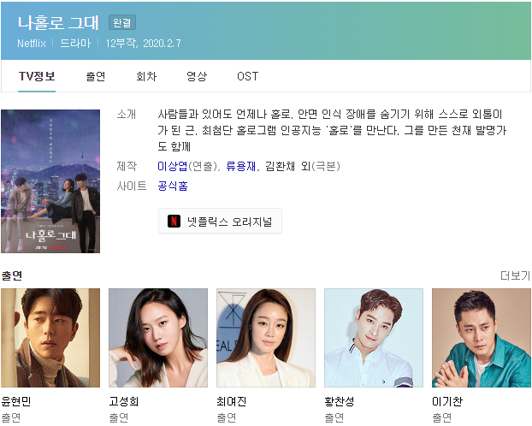532x426 pixels.
Task: Click 더보기 to see more cast
Action: click(x=515, y=275)
